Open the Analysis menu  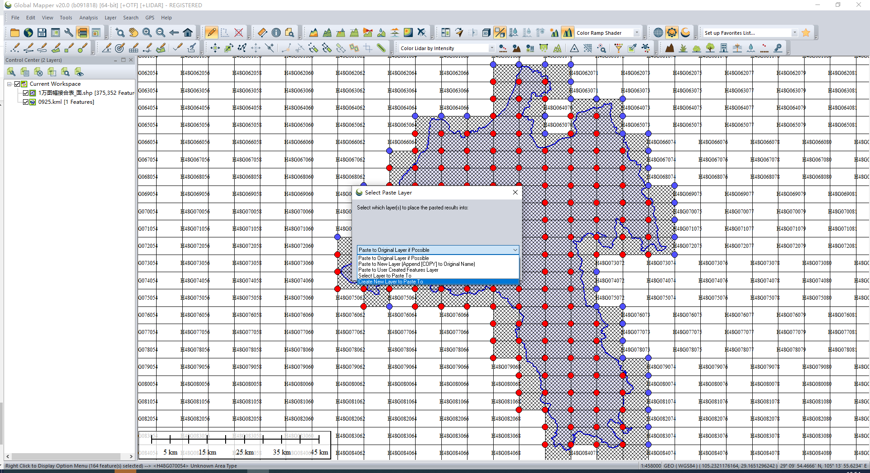(88, 18)
